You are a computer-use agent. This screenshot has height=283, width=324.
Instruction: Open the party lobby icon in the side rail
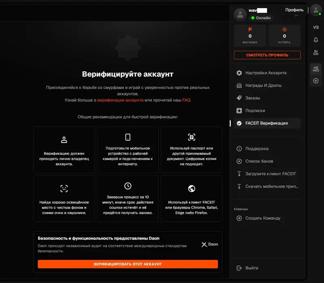click(316, 69)
